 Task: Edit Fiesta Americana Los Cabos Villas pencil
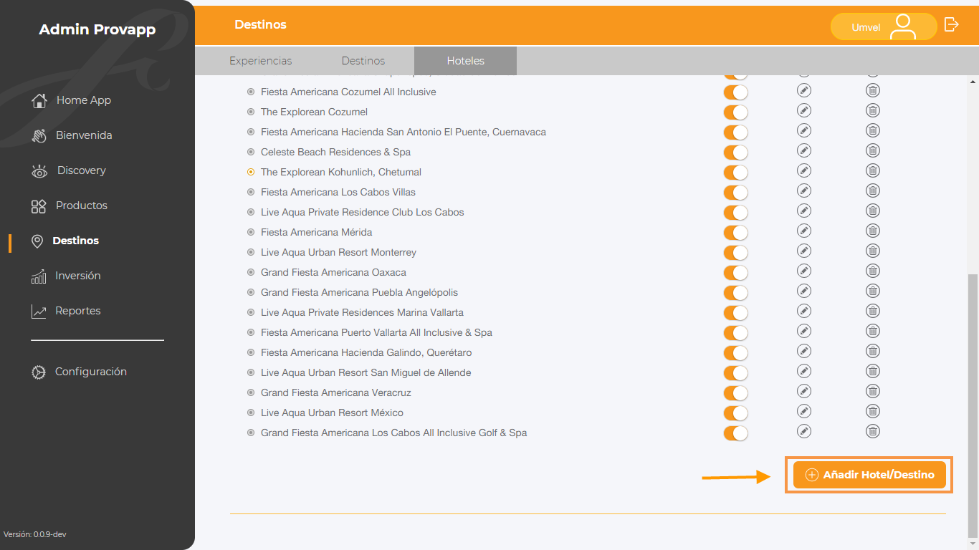[x=804, y=190]
